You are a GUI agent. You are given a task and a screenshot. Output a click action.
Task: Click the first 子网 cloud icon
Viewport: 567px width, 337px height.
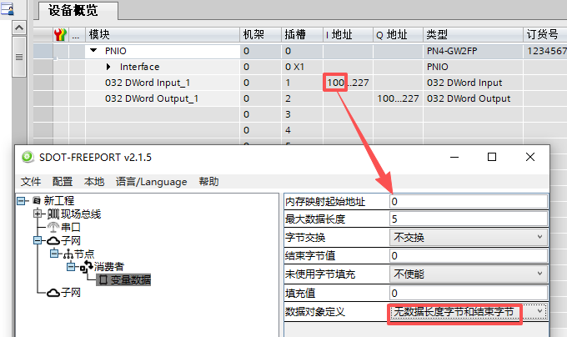pyautogui.click(x=52, y=240)
